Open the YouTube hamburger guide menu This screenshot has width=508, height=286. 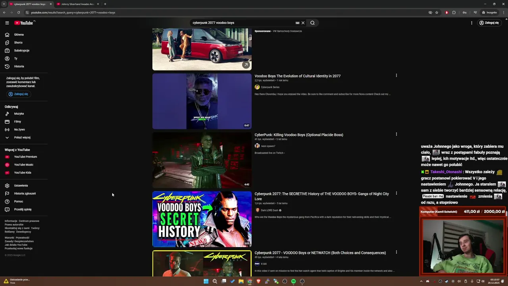[7, 23]
